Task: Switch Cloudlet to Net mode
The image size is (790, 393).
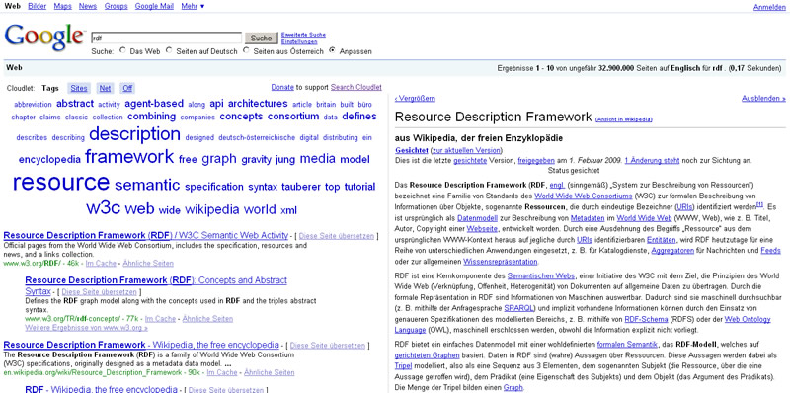Action: (x=105, y=88)
